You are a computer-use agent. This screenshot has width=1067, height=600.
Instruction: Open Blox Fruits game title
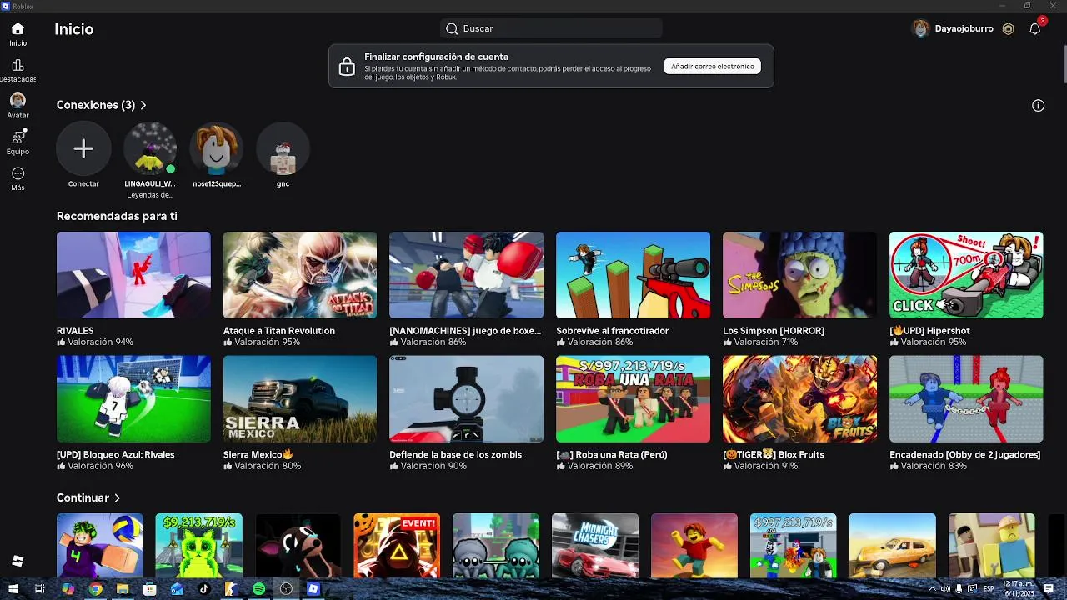coord(774,455)
